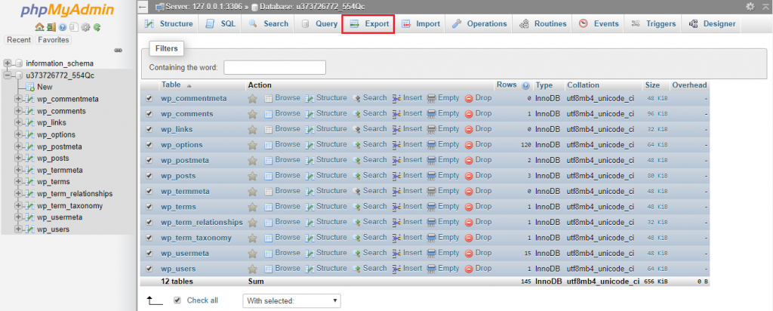773x311 pixels.
Task: Collapse the u373726772_554Qc database tree
Action: pyautogui.click(x=8, y=75)
